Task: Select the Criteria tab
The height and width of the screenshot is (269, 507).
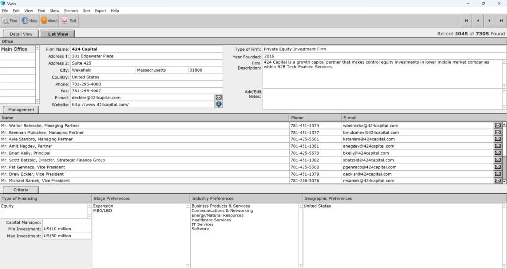Action: [x=21, y=190]
